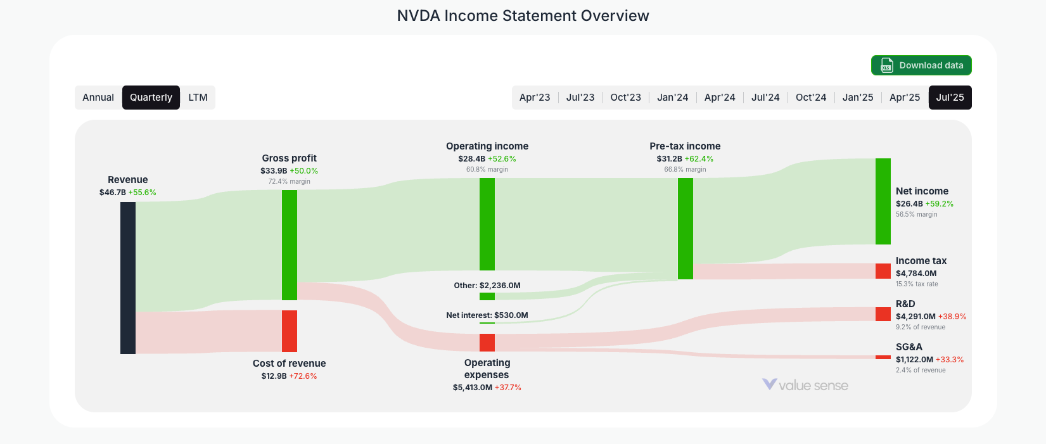Select the Apr'25 period
Screen dimensions: 1046x444
click(905, 98)
